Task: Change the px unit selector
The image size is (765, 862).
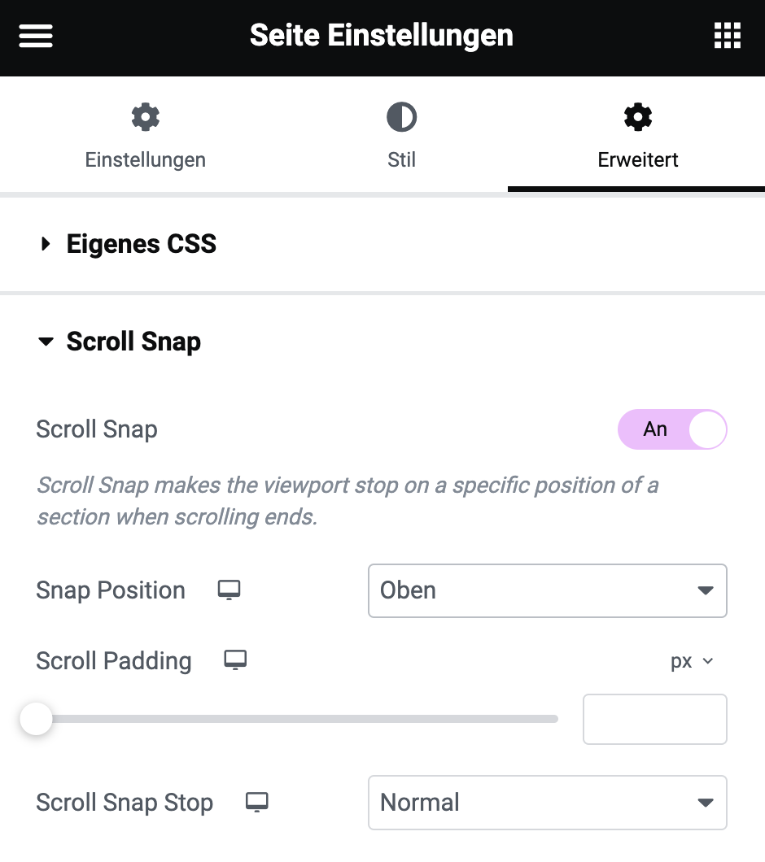Action: coord(692,661)
